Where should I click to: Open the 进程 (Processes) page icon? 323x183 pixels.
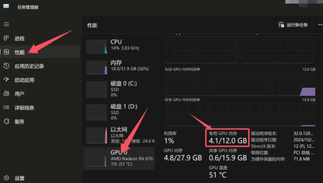(x=6, y=38)
